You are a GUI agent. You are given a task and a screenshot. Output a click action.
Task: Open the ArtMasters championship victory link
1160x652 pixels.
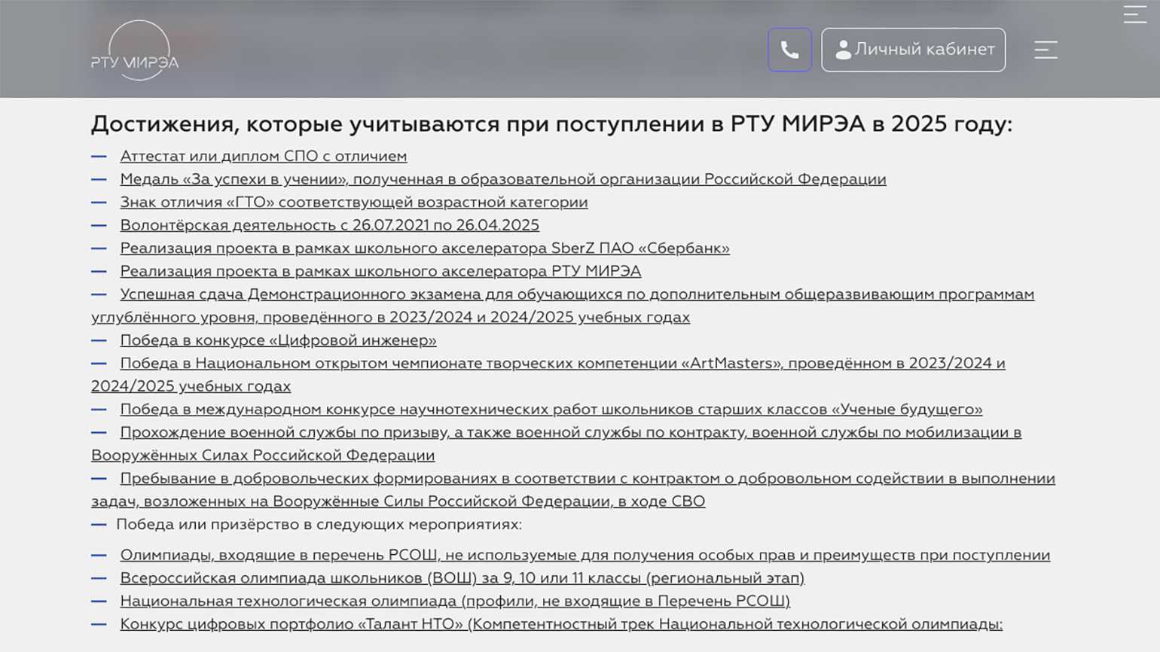[x=562, y=364]
